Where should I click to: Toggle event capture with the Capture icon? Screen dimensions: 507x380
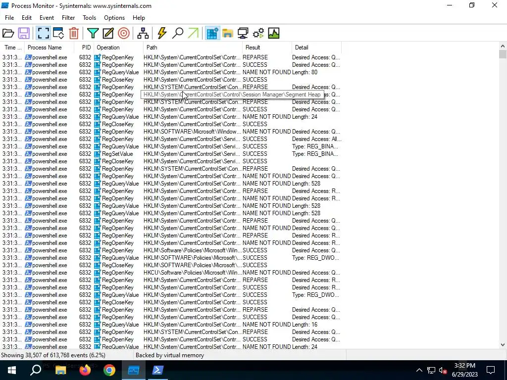pos(43,33)
